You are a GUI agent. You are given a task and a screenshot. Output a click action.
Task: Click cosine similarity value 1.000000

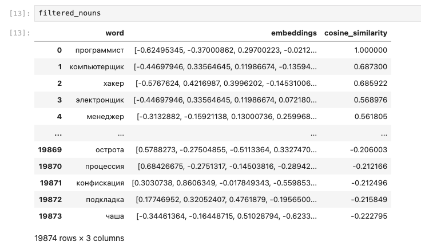[372, 50]
